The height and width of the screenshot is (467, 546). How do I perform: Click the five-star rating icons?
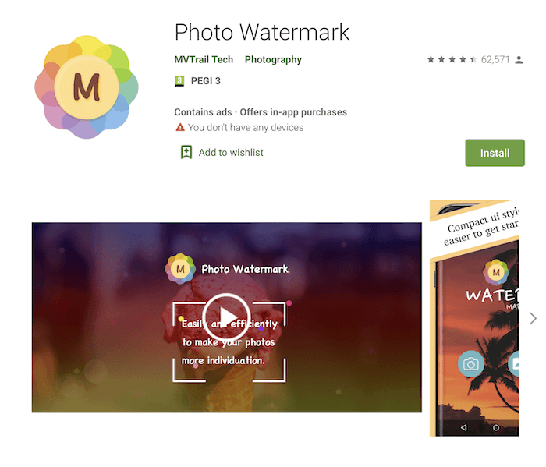[452, 59]
